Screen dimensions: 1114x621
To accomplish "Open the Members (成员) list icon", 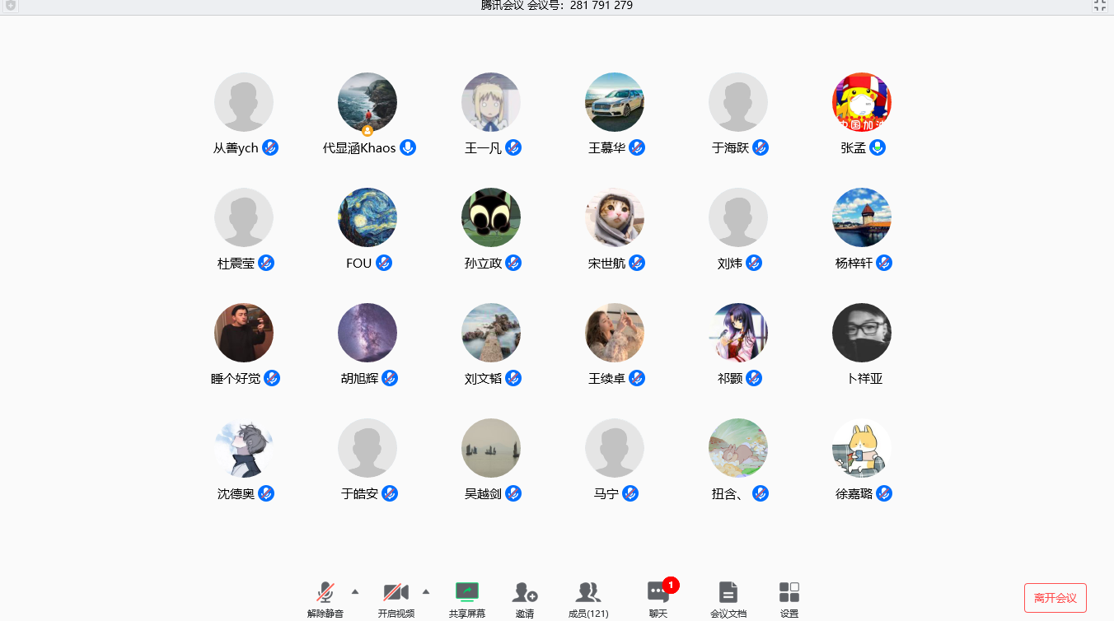I will point(587,592).
